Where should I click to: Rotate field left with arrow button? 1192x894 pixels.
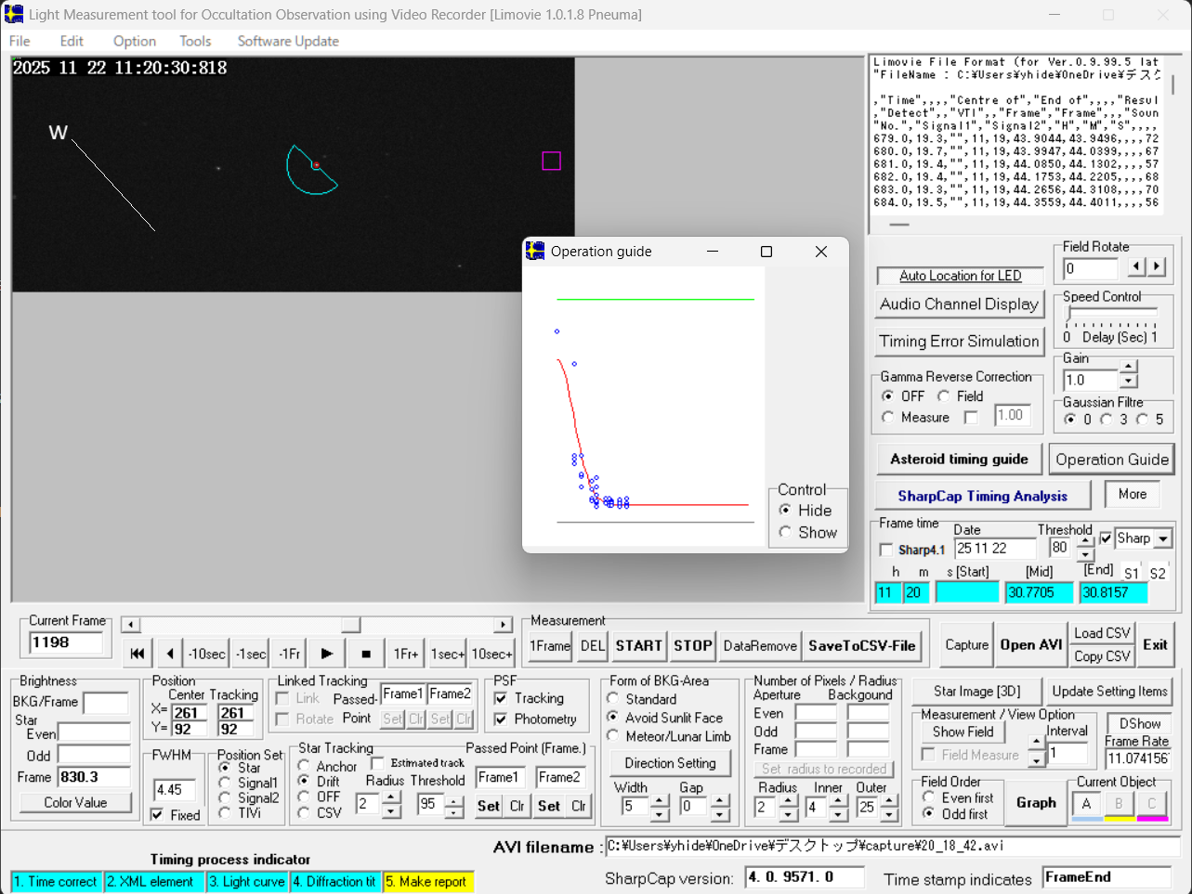click(x=1136, y=267)
